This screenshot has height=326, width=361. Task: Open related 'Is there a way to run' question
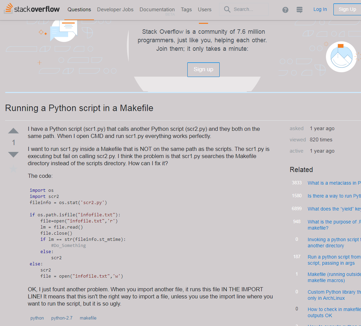click(334, 196)
